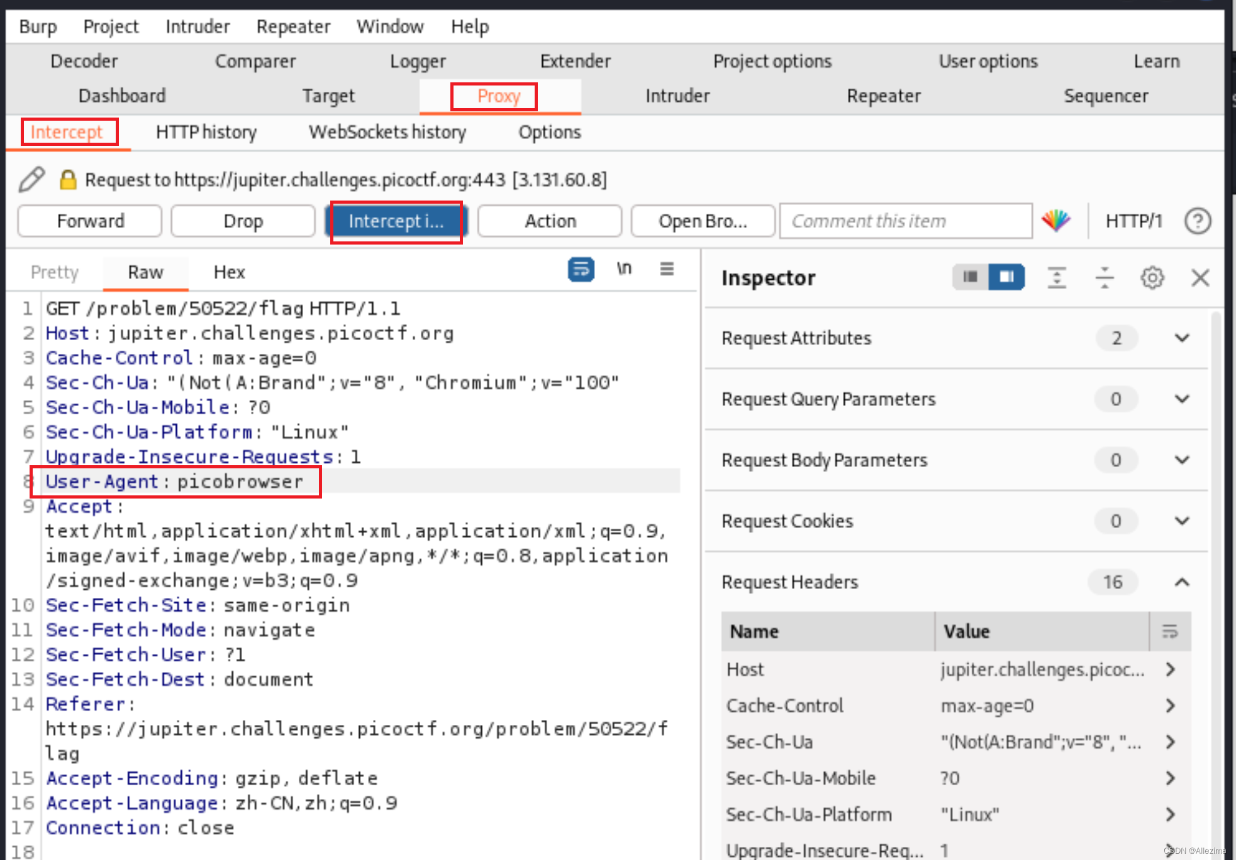Click Inspector collapse all sections icon
This screenshot has height=860, width=1236.
coord(1104,277)
